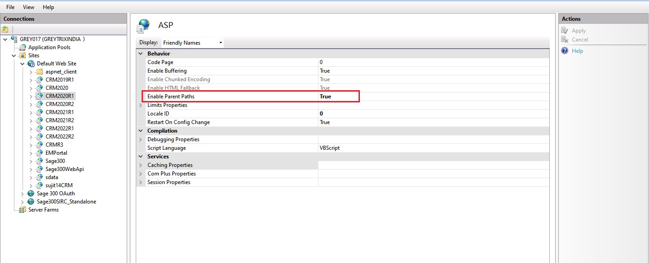The width and height of the screenshot is (649, 263).
Task: Open the File menu
Action: (10, 7)
